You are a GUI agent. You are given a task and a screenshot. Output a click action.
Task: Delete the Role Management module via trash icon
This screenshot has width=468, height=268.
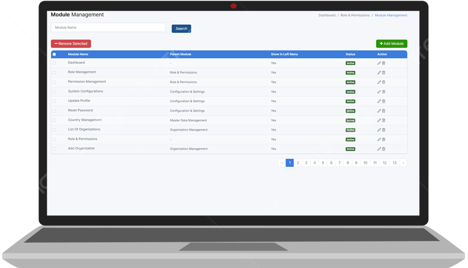coord(384,73)
